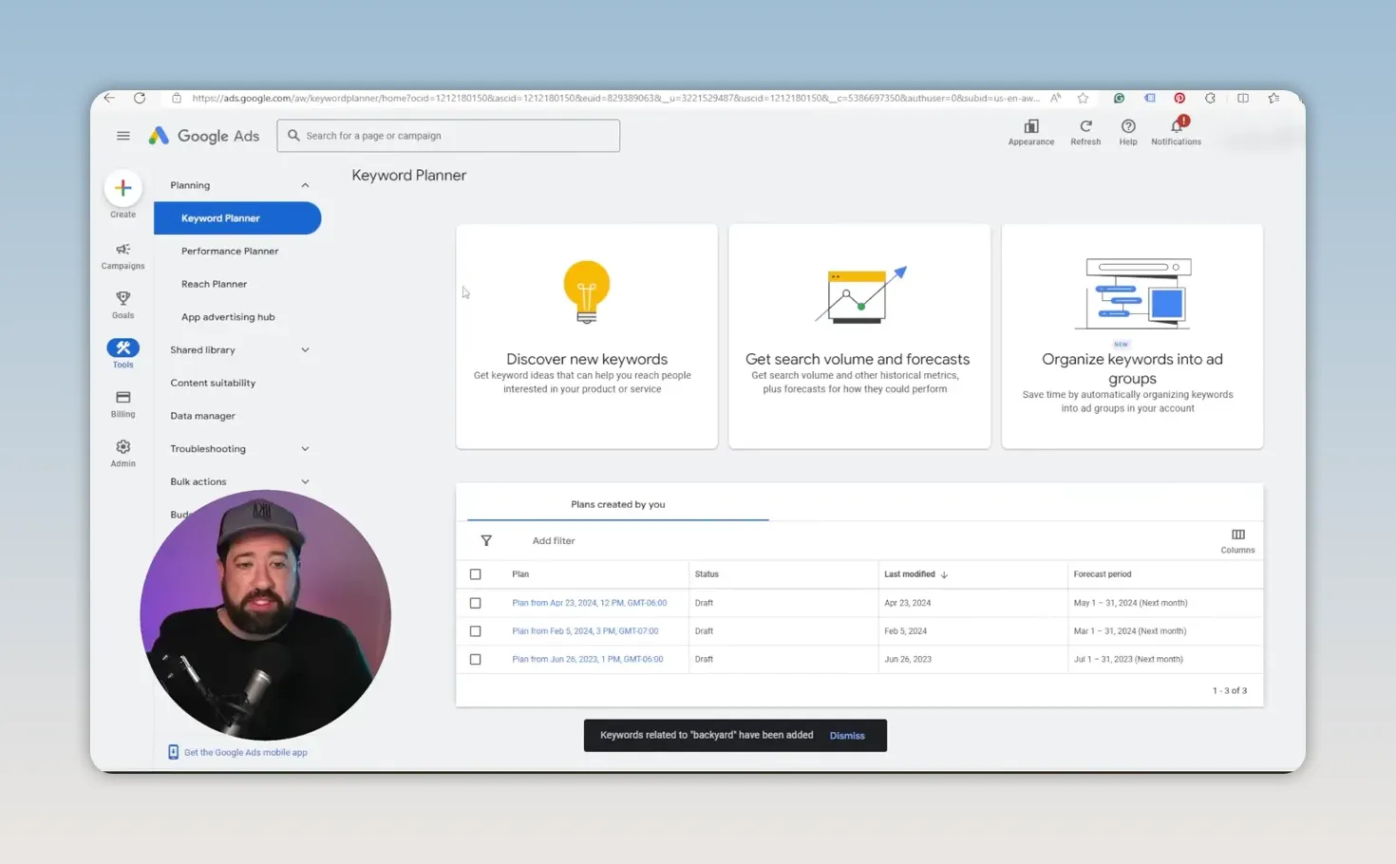Click the Create plus button
Image resolution: width=1396 pixels, height=864 pixels.
click(123, 188)
